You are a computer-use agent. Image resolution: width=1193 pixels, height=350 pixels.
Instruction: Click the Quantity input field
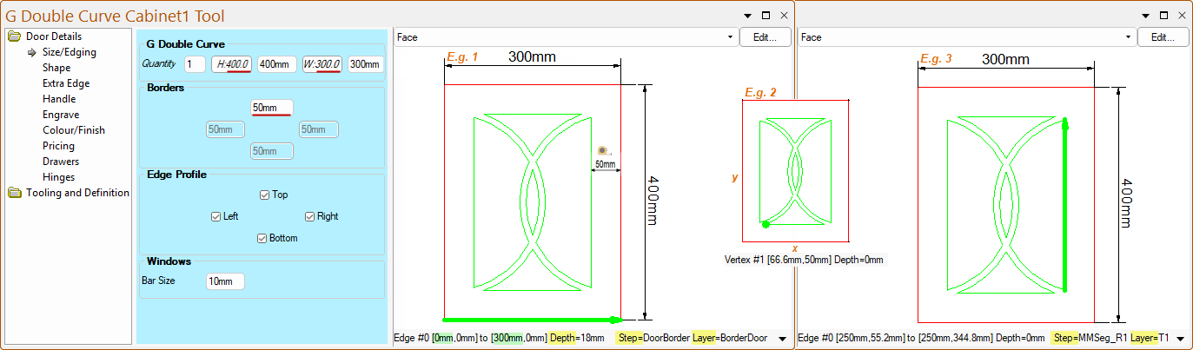pos(195,63)
